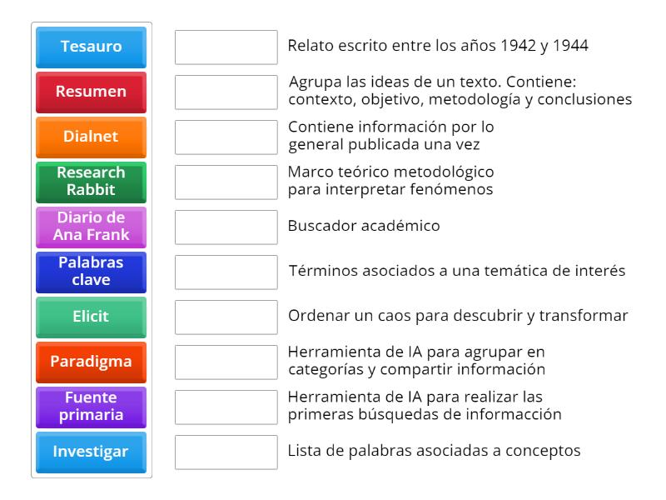The height and width of the screenshot is (500, 666).
Task: Pick the Dialnet label
Action: 90,137
